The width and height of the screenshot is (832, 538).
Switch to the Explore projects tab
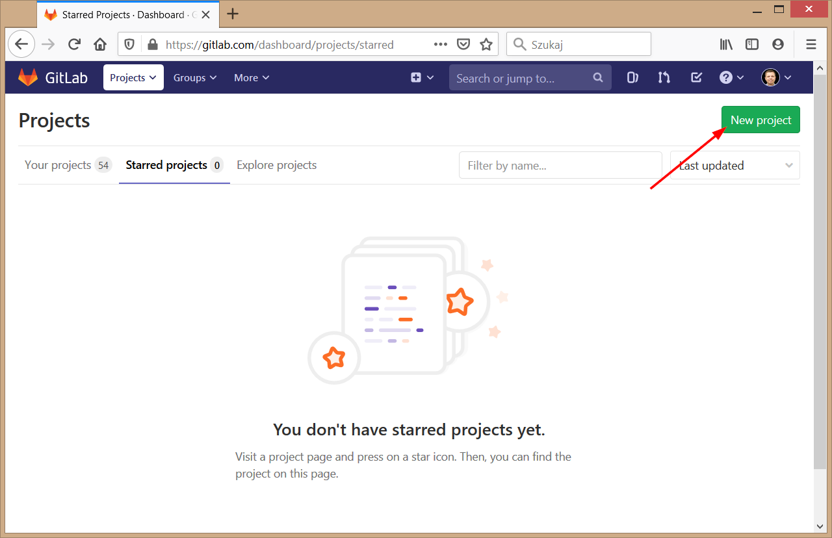[x=276, y=165]
